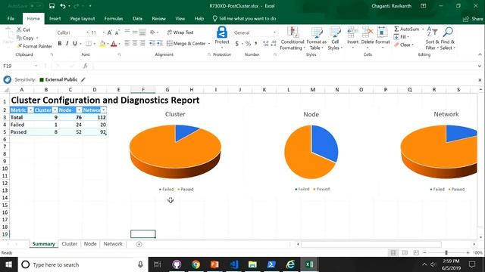Open the Clear dropdown
This screenshot has height=272, width=485.
[x=404, y=45]
